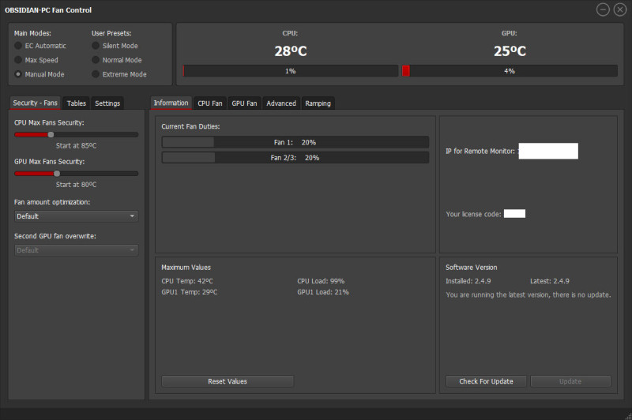Image resolution: width=632 pixels, height=420 pixels.
Task: Click the 'CPU Temp: 42ºC' maximum value
Action: coord(187,281)
